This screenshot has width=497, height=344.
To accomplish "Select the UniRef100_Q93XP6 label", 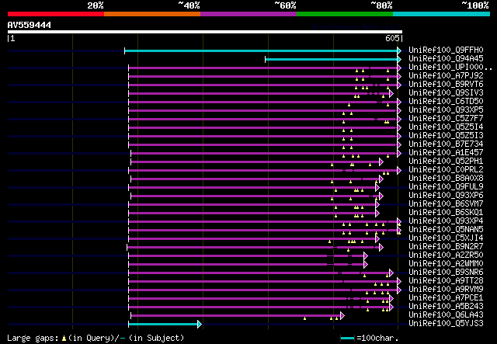I will [446, 196].
